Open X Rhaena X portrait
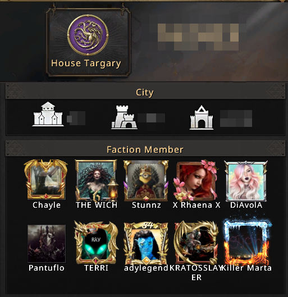 pos(196,180)
